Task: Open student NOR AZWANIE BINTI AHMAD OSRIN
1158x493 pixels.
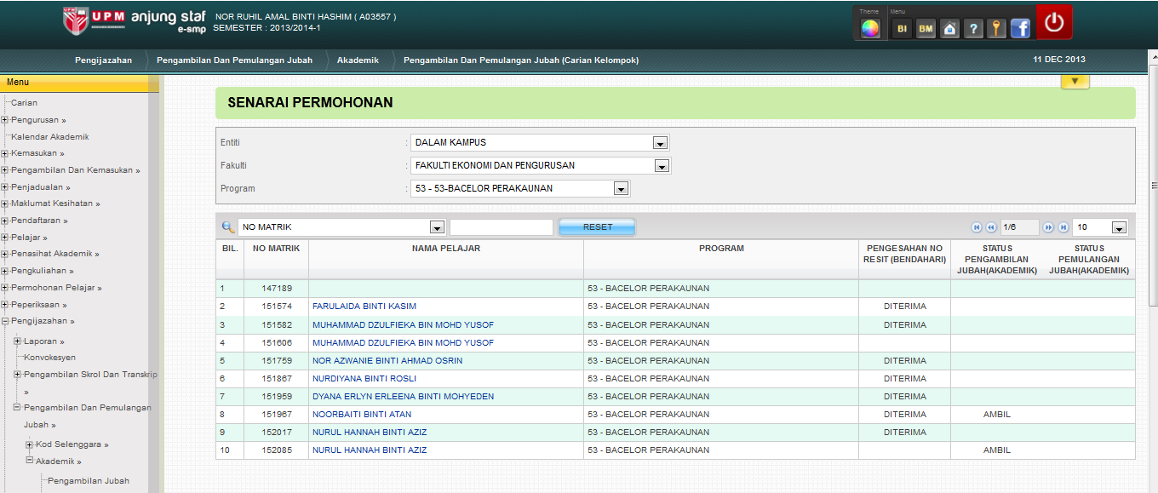Action: coord(387,361)
